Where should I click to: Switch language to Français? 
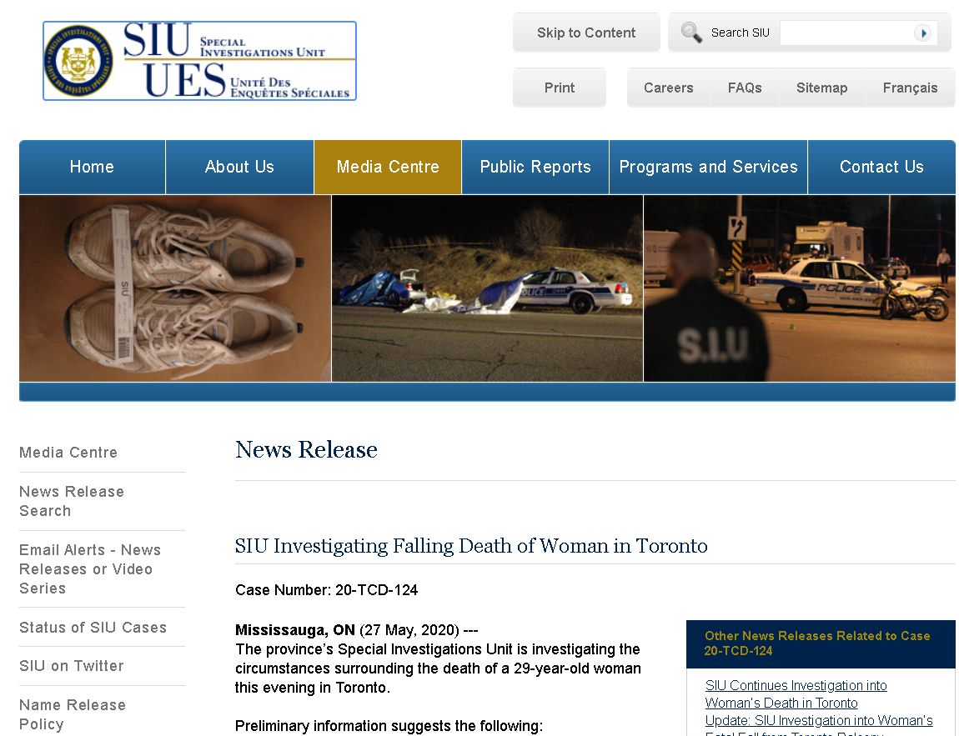point(910,88)
